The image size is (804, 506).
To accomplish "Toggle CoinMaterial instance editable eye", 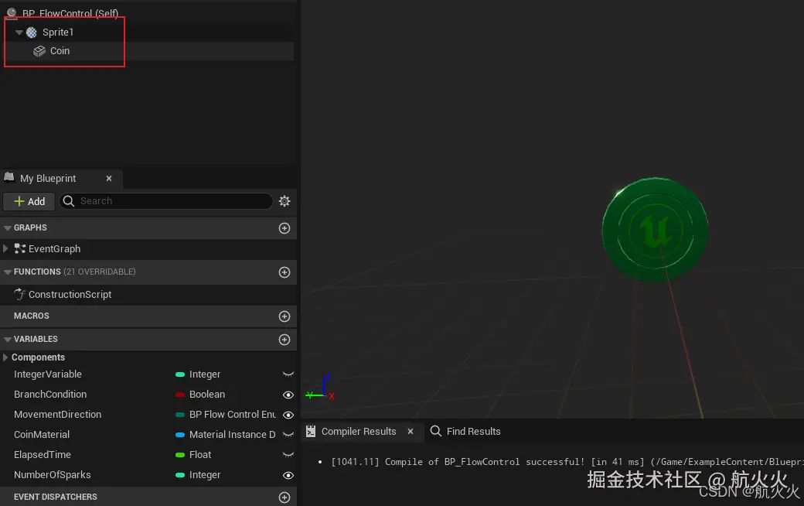I will (x=288, y=435).
